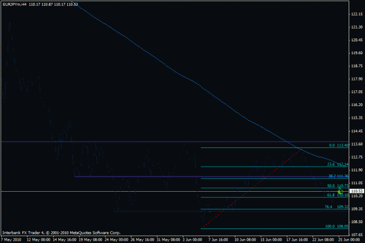365x243 pixels.
Task: Click the 19 May 08:00 time axis label
Action: point(91,240)
